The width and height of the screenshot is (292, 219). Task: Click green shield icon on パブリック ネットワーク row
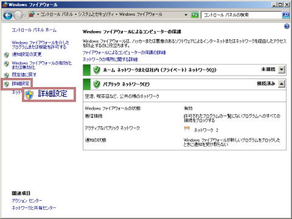[97, 84]
